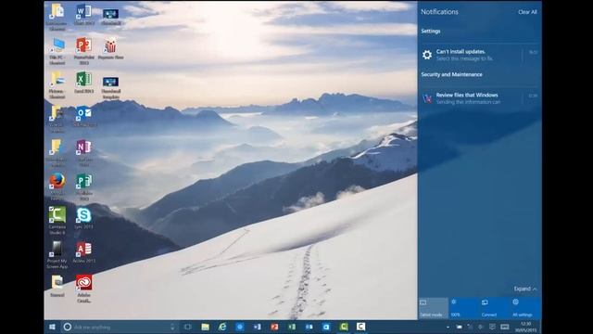This screenshot has width=593, height=334.
Task: Open the Camtasia Studio 8 desktop shortcut
Action: coord(57,220)
